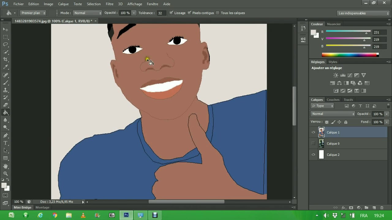Toggle layer filtering switch
Viewport: 392px width, 220px height.
(388, 106)
